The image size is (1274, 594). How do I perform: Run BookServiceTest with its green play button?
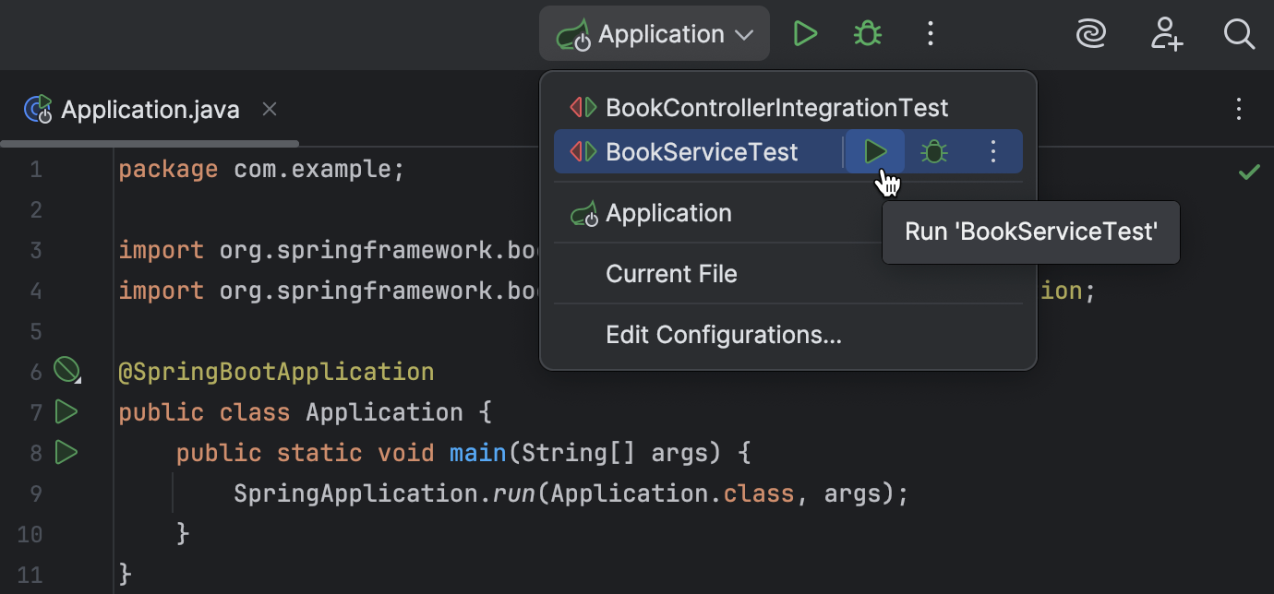click(x=873, y=151)
